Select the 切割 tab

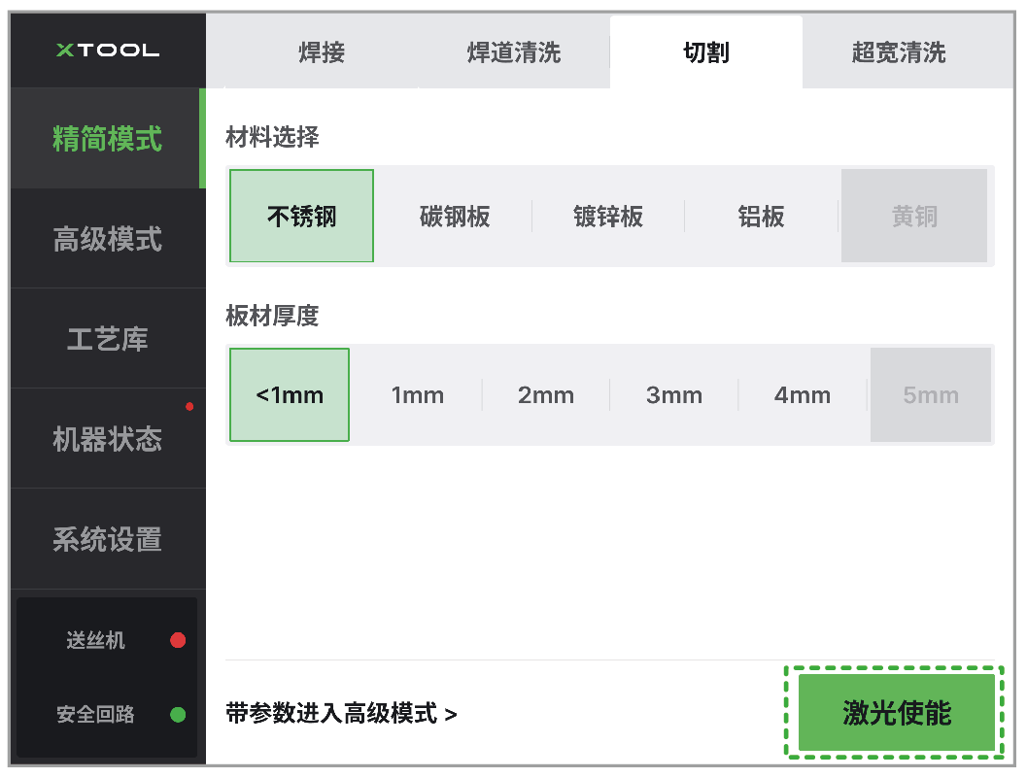pos(706,52)
